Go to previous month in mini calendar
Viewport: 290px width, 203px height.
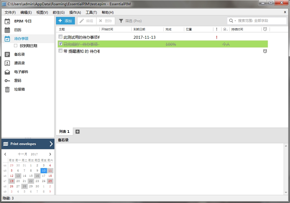pos(5,154)
